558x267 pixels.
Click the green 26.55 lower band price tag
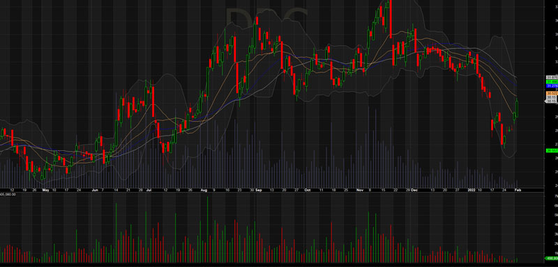pos(552,151)
